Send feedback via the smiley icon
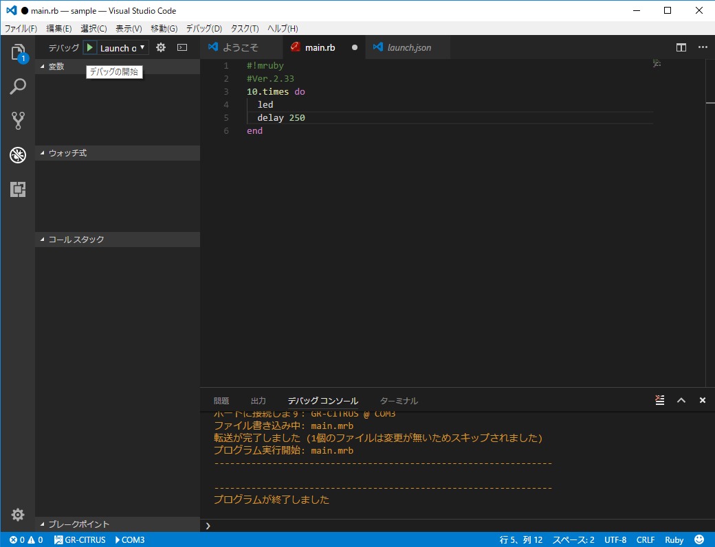Screen dimensions: 715x547 pyautogui.click(x=699, y=539)
